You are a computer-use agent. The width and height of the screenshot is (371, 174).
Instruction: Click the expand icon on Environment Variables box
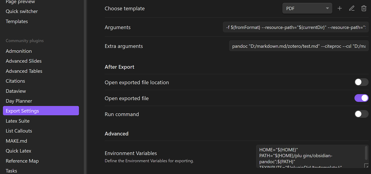coord(366,165)
